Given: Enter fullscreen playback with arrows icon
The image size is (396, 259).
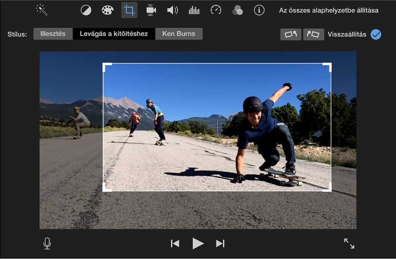Looking at the screenshot, I should pyautogui.click(x=349, y=244).
